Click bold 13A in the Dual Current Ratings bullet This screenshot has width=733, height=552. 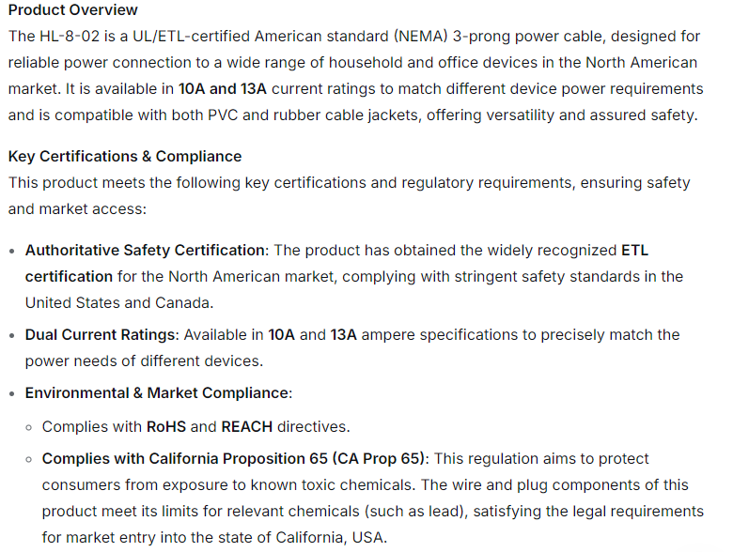tap(345, 335)
